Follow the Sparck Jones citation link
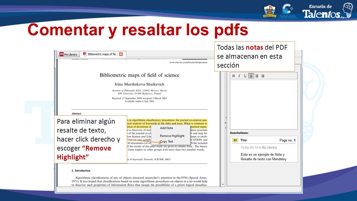This screenshot has width=357, height=201. (x=198, y=178)
